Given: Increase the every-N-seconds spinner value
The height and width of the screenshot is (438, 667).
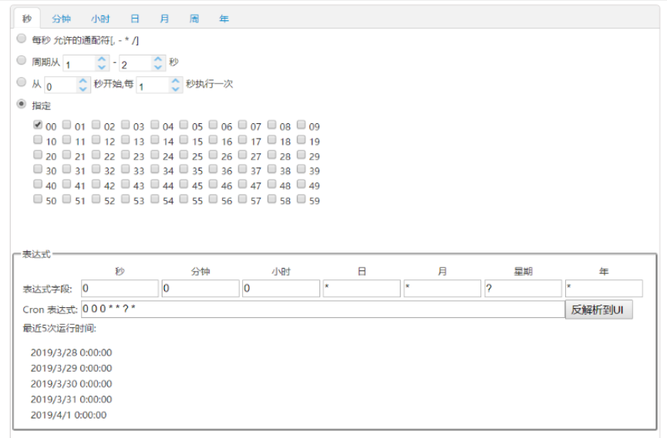Looking at the screenshot, I should point(175,81).
